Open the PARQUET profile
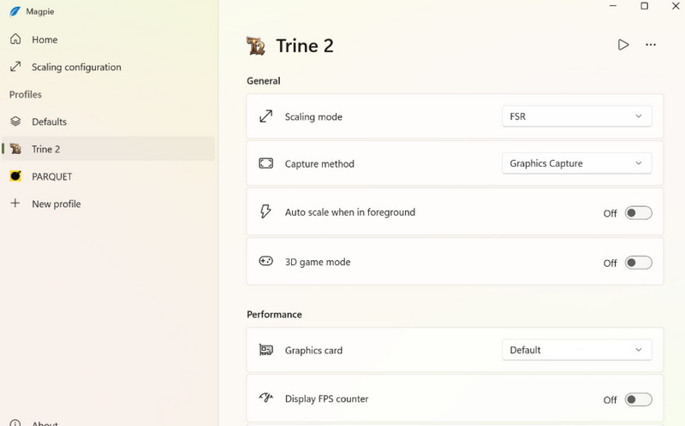685x426 pixels. (x=109, y=177)
